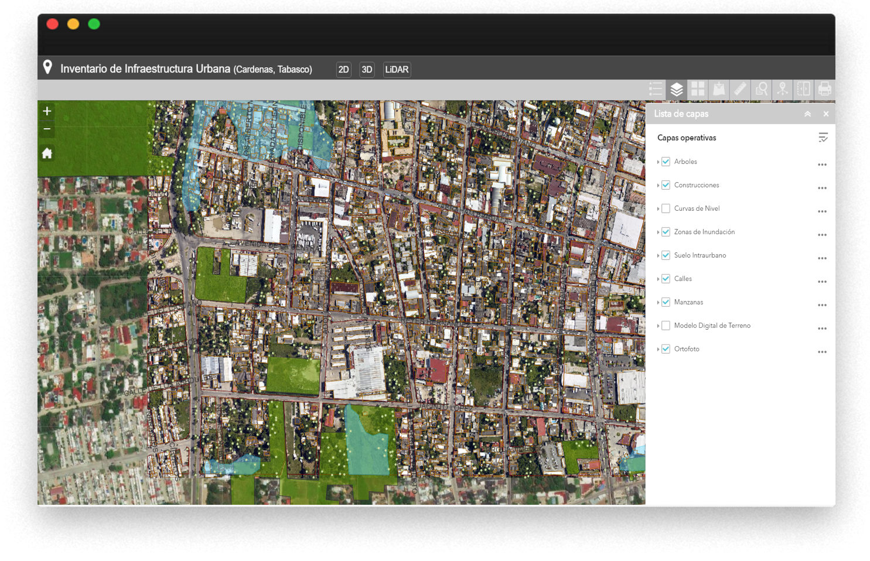The image size is (870, 561).
Task: Click the Layer List stack icon
Action: pyautogui.click(x=677, y=89)
